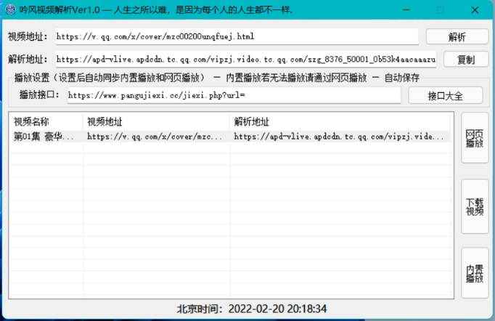The height and width of the screenshot is (321, 495).
Task: Launch 内置播放 built-in playback
Action: [475, 273]
